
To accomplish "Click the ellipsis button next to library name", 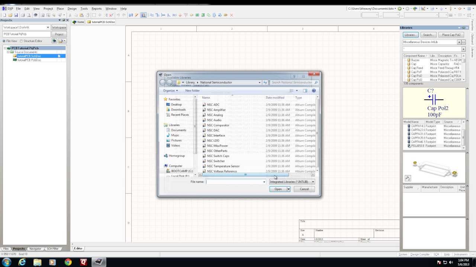I will [463, 42].
